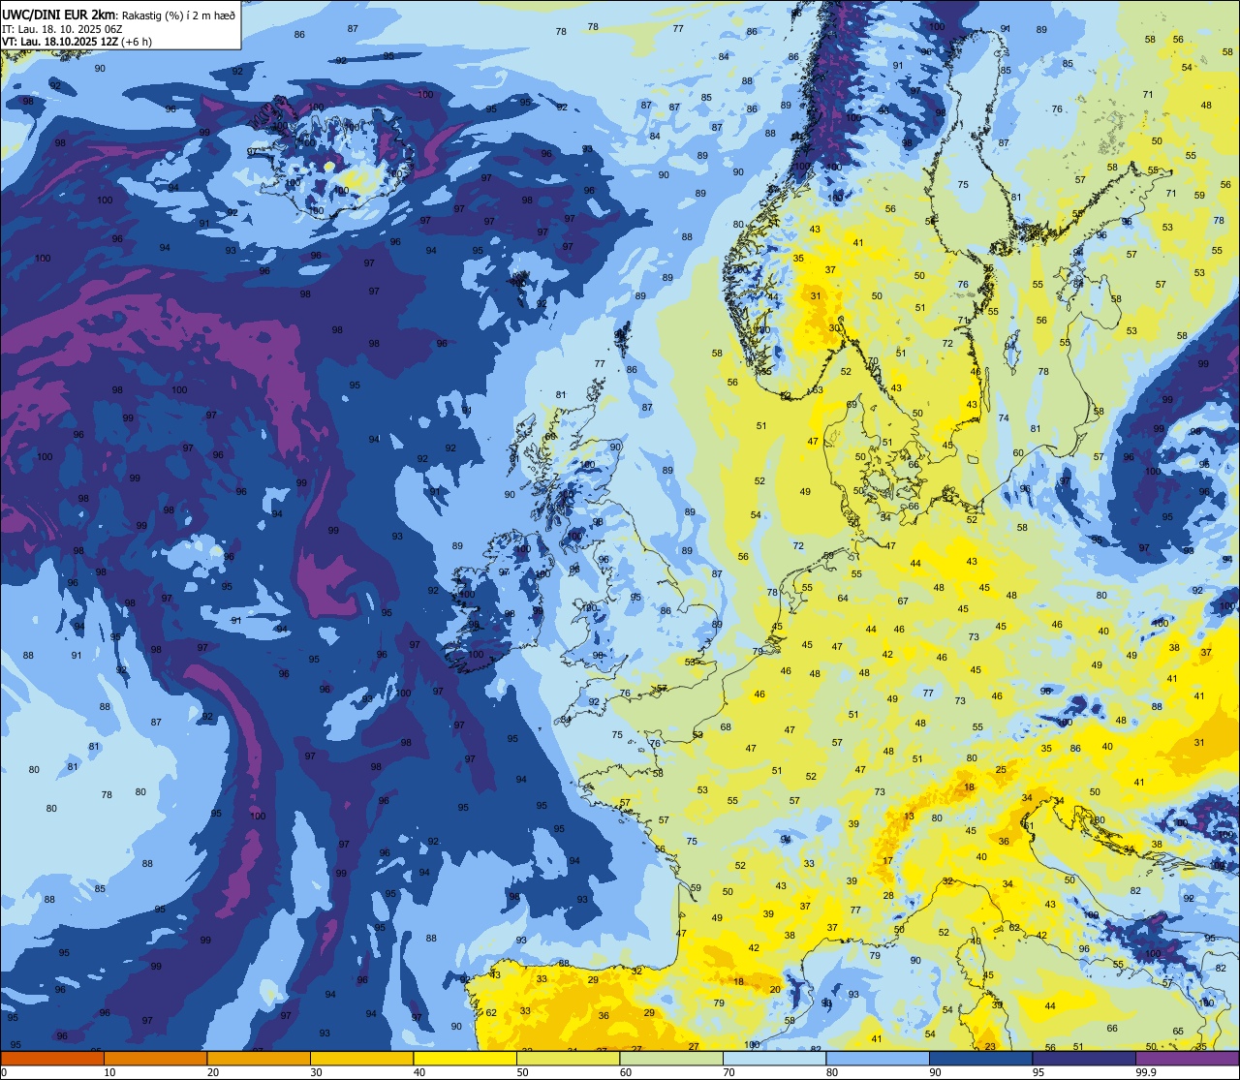
Task: Click the 20–30 % legend color segment
Action: (x=259, y=1058)
